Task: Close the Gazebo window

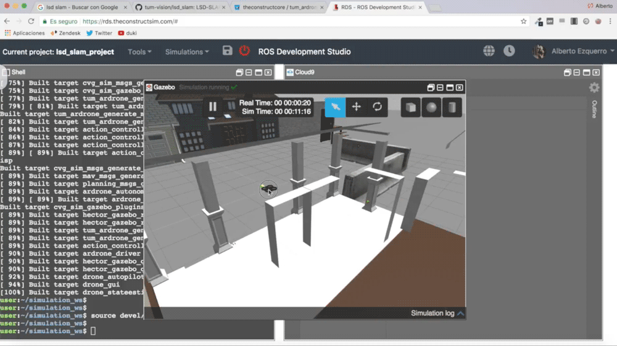Action: [459, 88]
